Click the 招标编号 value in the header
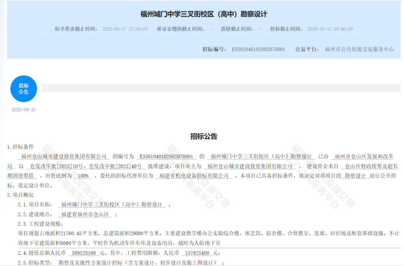This screenshot has height=266, width=403. point(259,49)
